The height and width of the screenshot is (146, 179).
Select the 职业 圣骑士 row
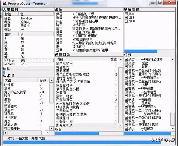[x=29, y=26]
